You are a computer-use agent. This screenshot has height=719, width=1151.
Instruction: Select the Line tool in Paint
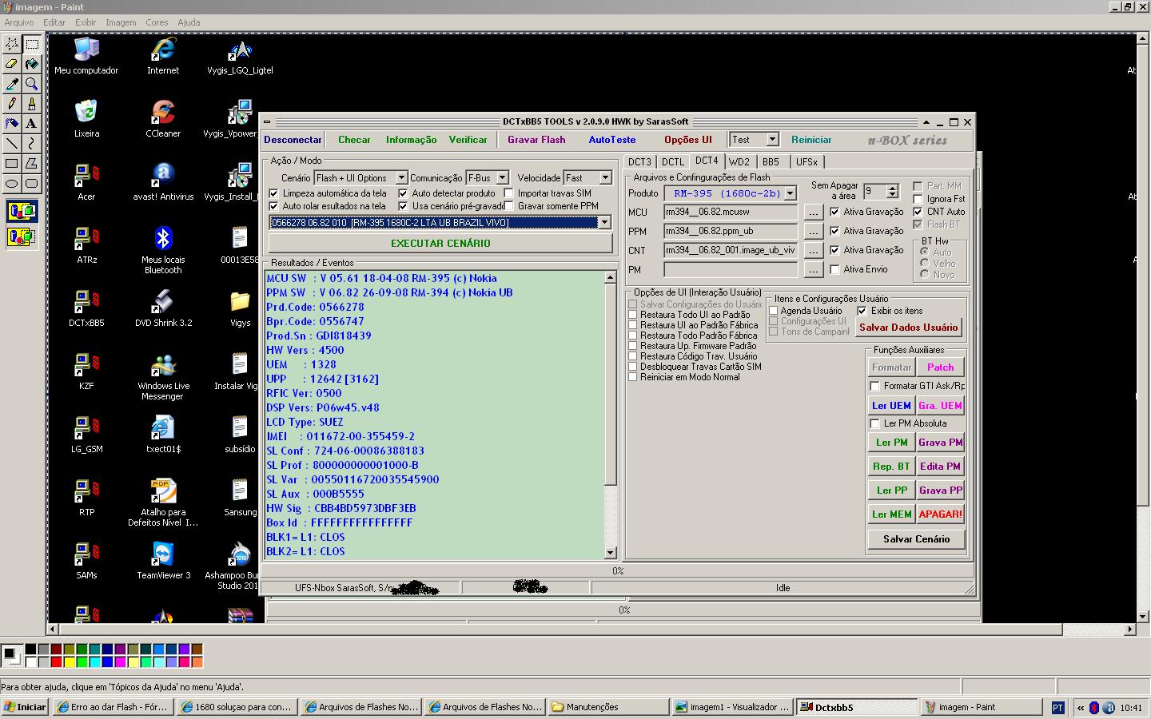pyautogui.click(x=12, y=144)
